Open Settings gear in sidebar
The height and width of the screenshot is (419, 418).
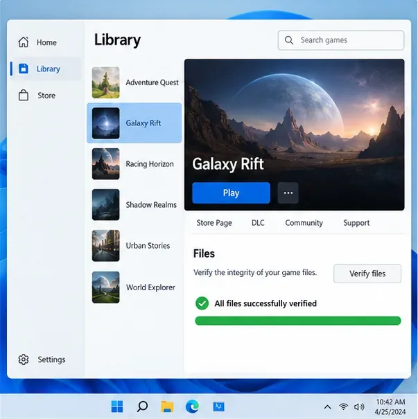24,359
